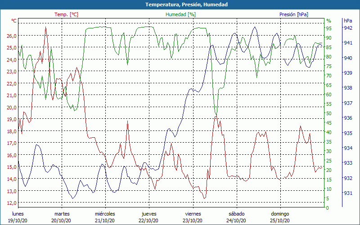Image resolution: width=360 pixels, height=225 pixels.
Task: Click the 941 pressure axis value
Action: (x=348, y=43)
